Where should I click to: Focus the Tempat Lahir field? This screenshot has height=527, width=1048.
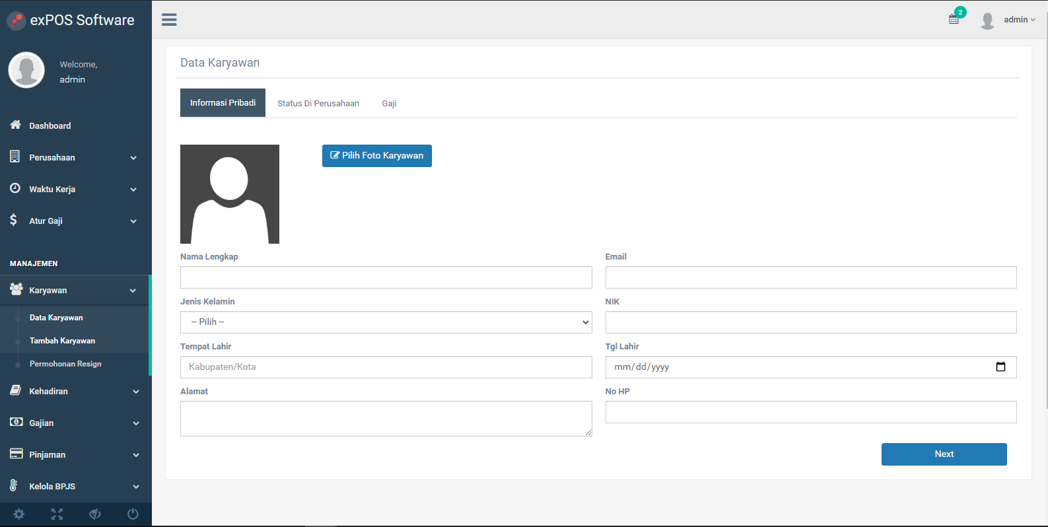point(386,367)
